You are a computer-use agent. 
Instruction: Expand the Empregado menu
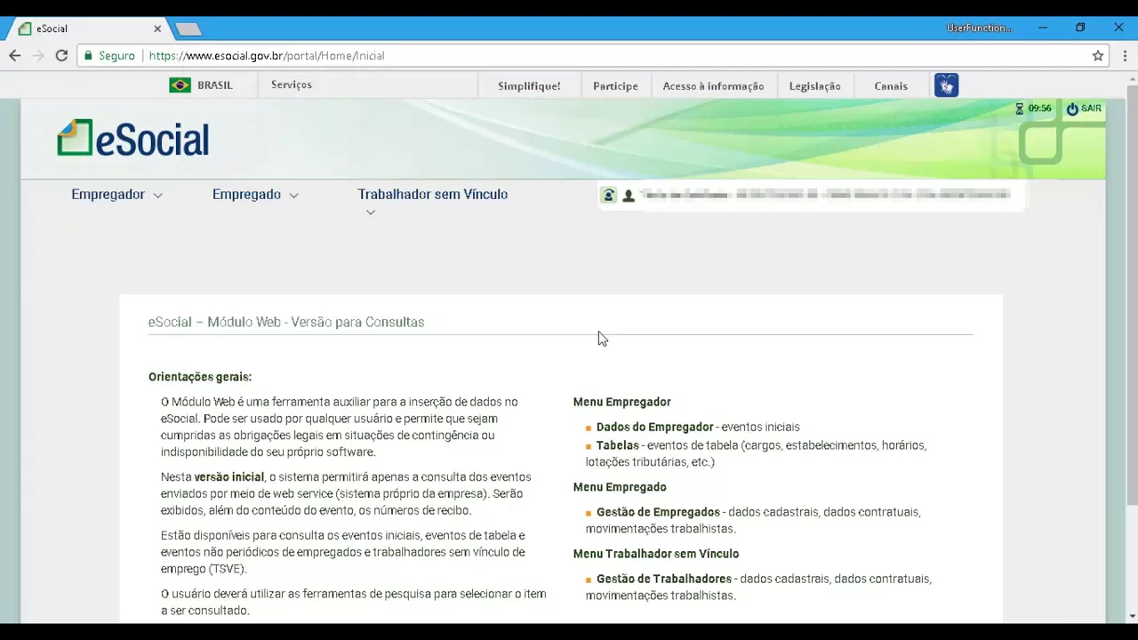tap(255, 195)
